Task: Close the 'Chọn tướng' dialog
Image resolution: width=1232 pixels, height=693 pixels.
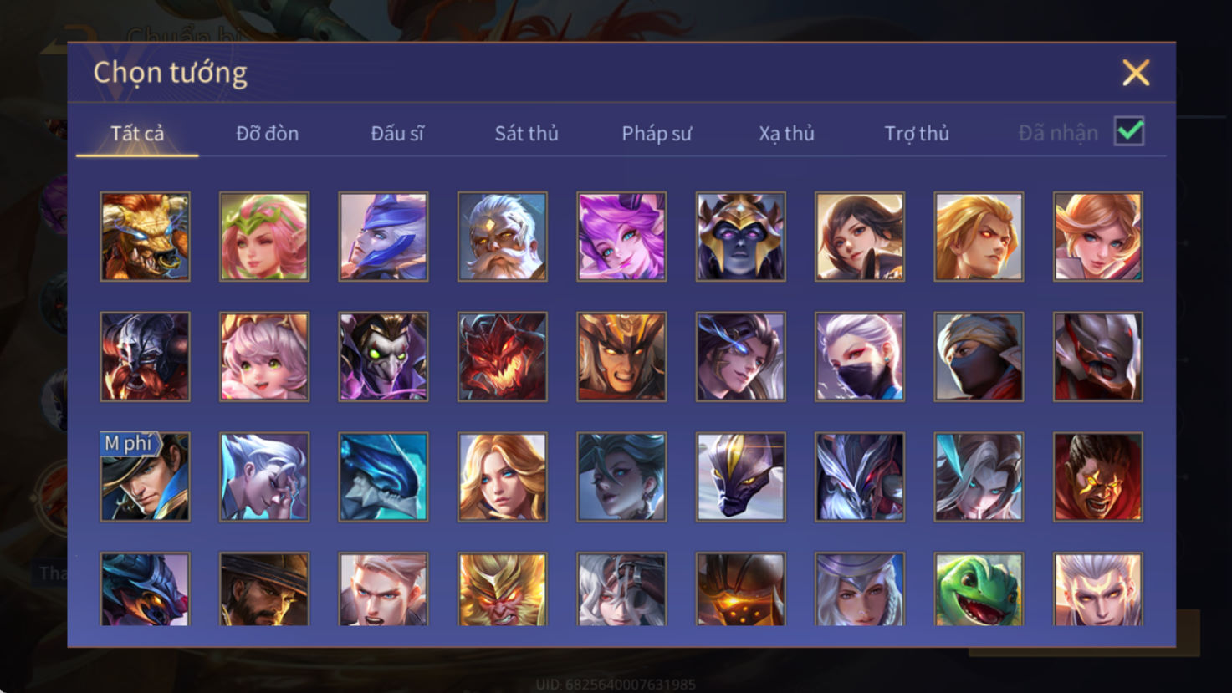Action: 1136,73
